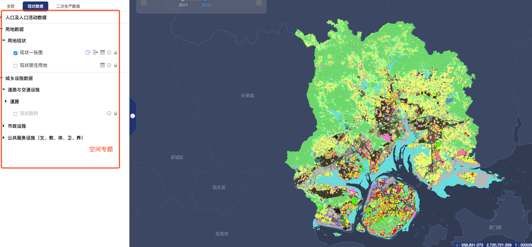Expand the 市政设施 node
Image resolution: width=532 pixels, height=247 pixels.
(4, 126)
